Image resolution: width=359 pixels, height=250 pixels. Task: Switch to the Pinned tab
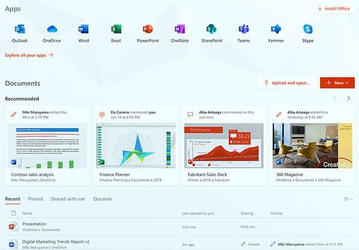point(35,199)
